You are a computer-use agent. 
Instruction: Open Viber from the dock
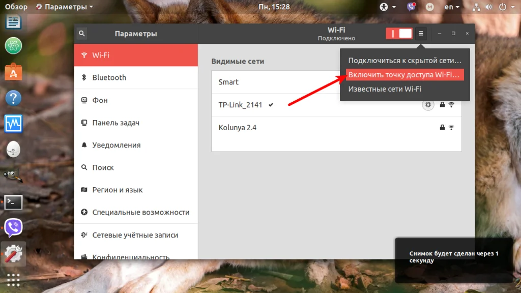point(13,227)
